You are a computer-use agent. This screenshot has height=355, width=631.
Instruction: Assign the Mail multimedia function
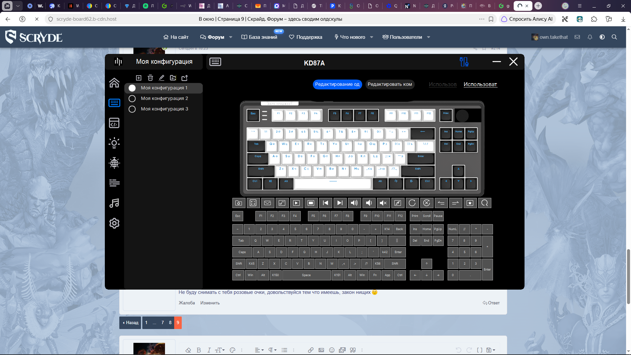[x=268, y=203]
